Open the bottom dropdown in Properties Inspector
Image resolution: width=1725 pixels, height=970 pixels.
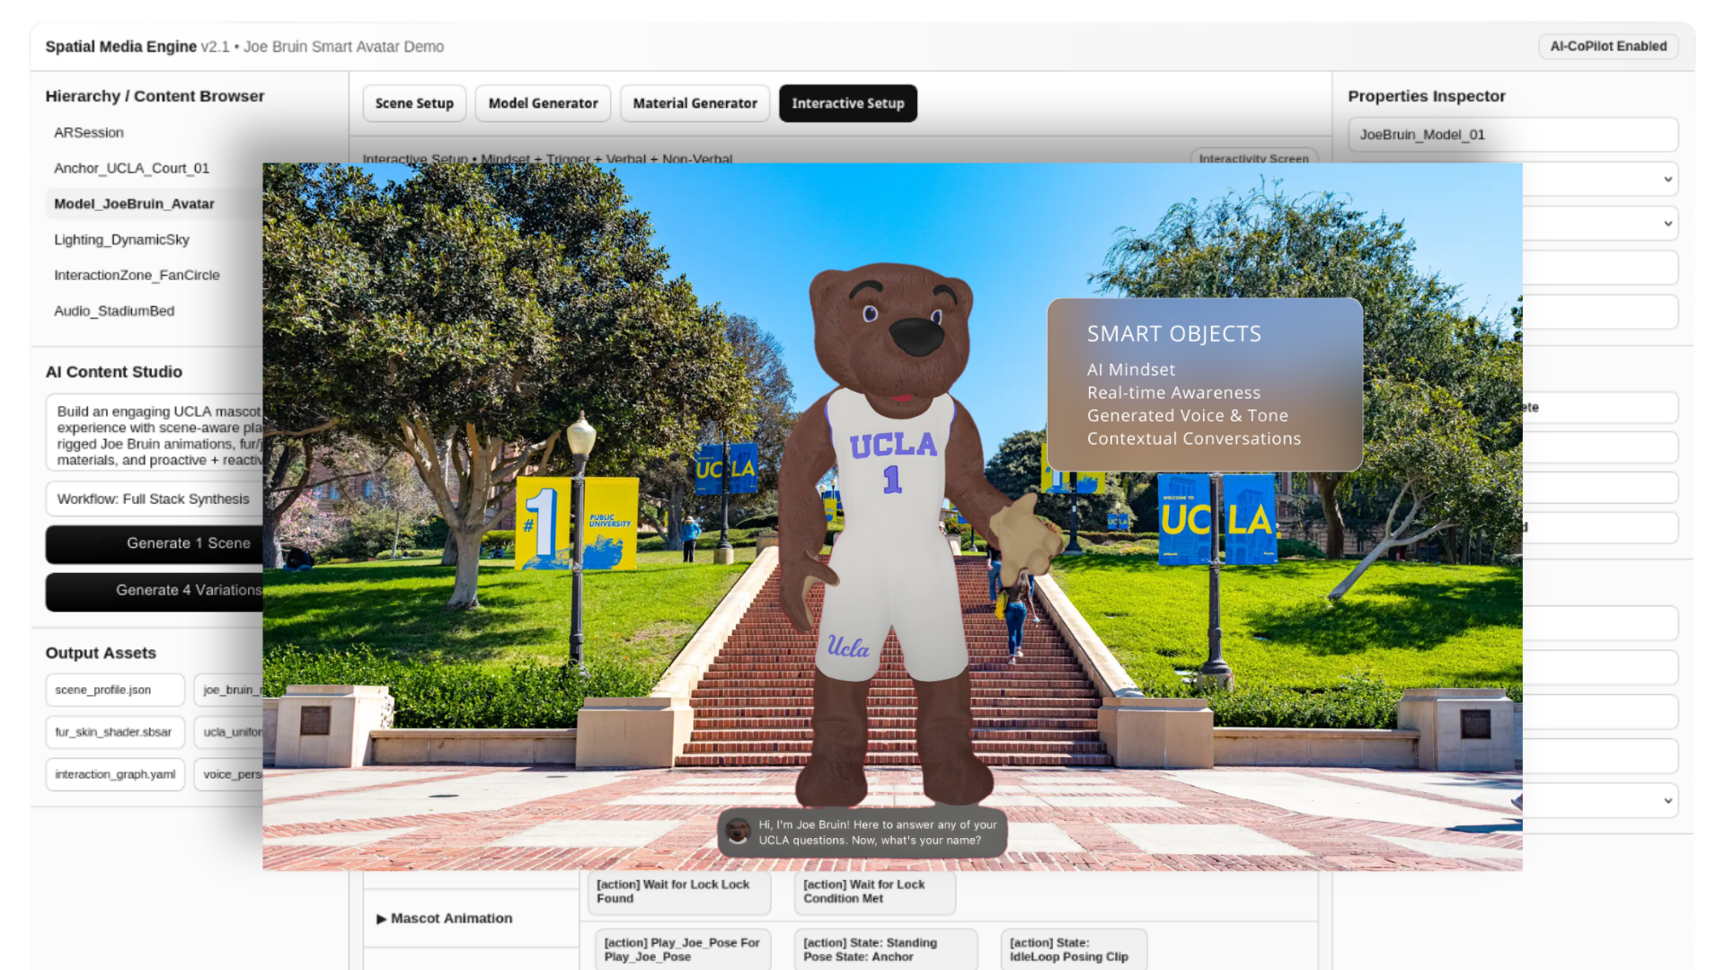point(1667,800)
